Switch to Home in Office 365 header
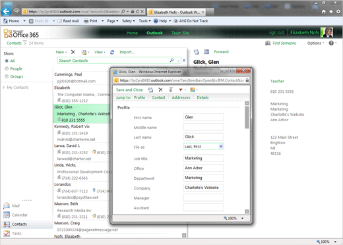343x245 pixels. (x=132, y=33)
